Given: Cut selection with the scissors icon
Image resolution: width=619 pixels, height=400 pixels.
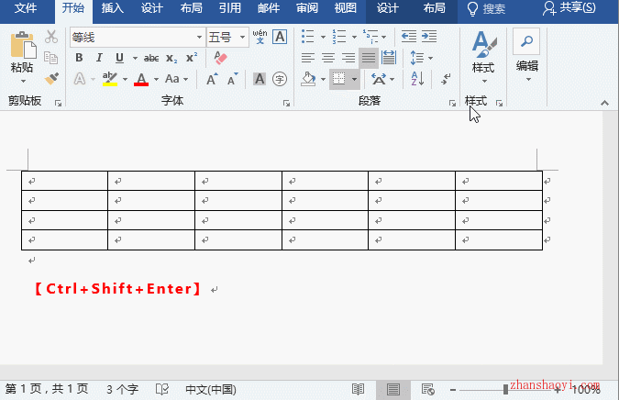Looking at the screenshot, I should pos(51,37).
